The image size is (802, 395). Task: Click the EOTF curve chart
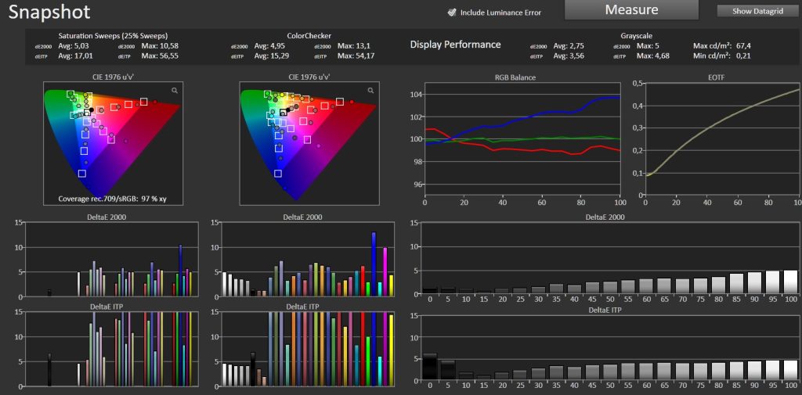pos(721,141)
